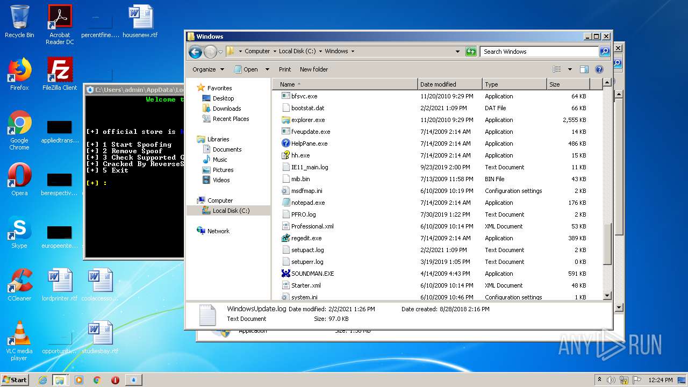Open the Organize dropdown menu
Viewport: 688px width, 387px height.
coord(209,69)
